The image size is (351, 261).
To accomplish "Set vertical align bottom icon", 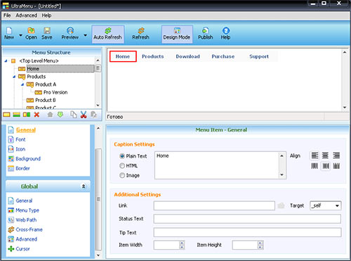I will 336,166.
